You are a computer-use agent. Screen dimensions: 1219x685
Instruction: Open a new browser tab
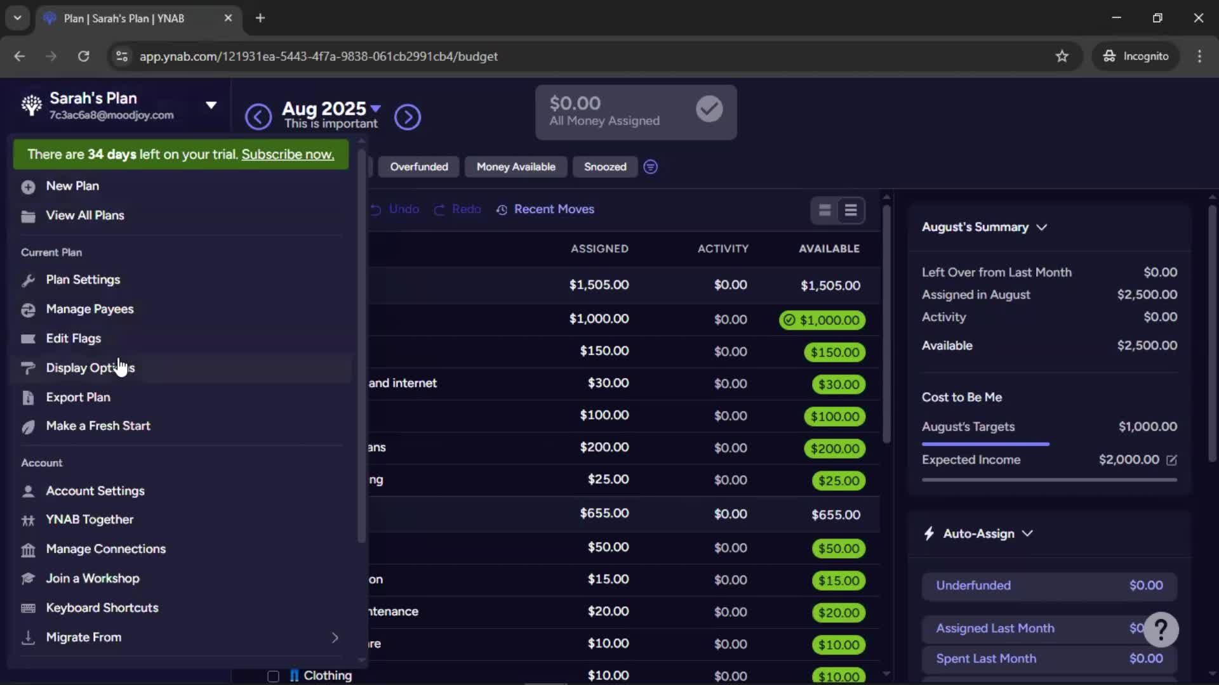click(x=260, y=18)
